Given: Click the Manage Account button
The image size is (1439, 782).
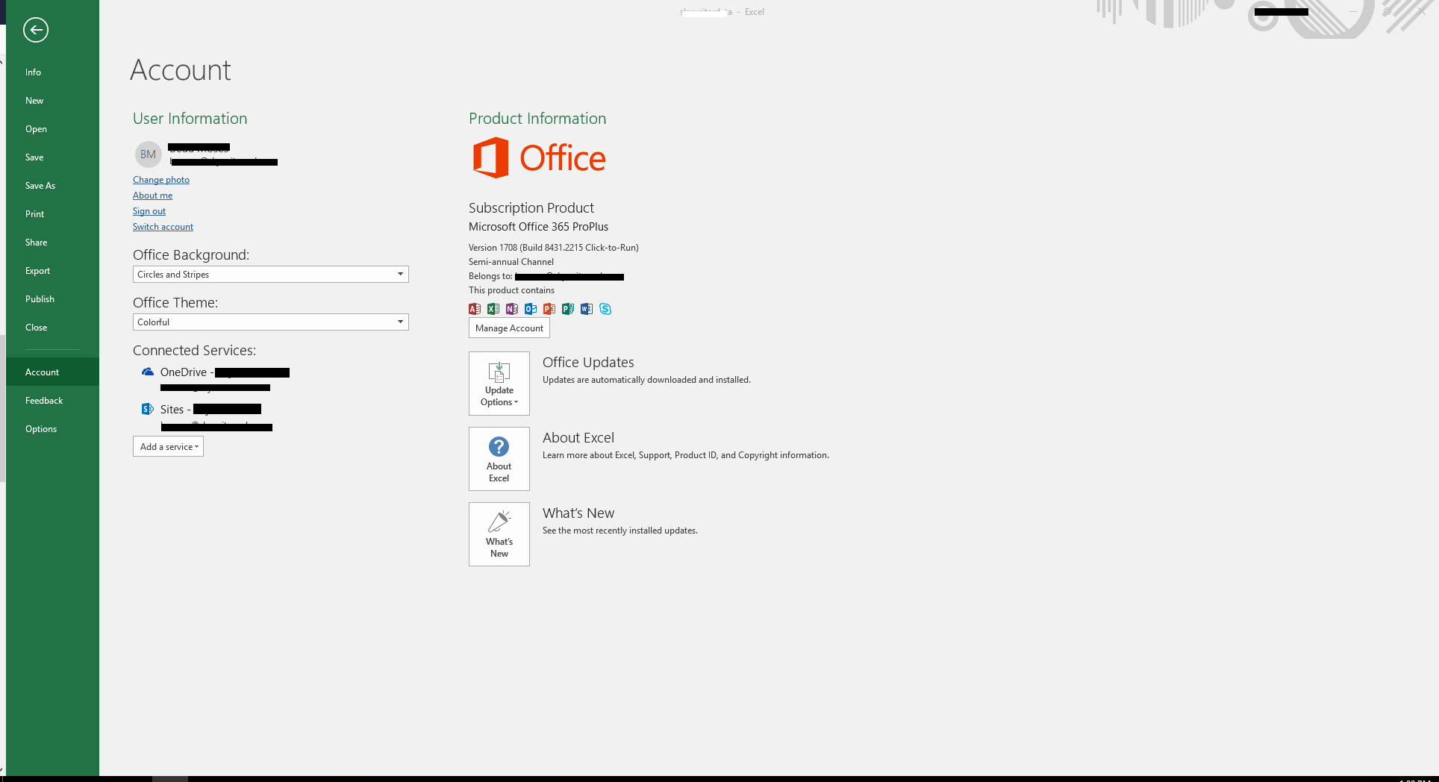Looking at the screenshot, I should pyautogui.click(x=509, y=328).
